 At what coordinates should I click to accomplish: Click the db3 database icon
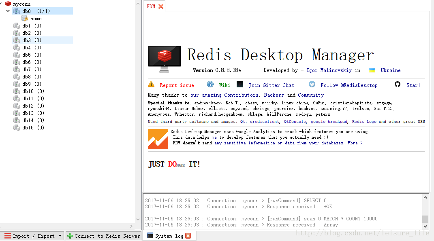tap(17, 40)
